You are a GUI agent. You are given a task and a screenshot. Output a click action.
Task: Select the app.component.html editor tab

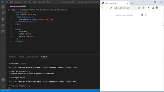tap(18, 6)
